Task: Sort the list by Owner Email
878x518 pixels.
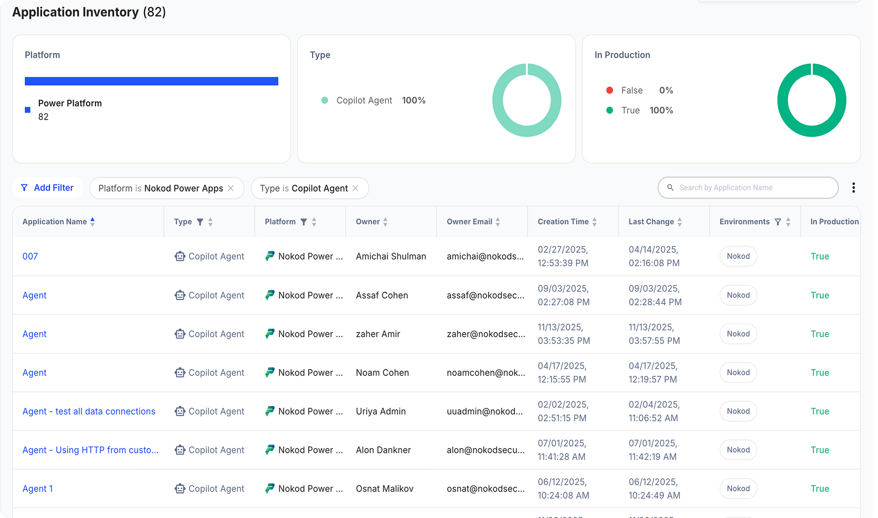Action: tap(498, 222)
